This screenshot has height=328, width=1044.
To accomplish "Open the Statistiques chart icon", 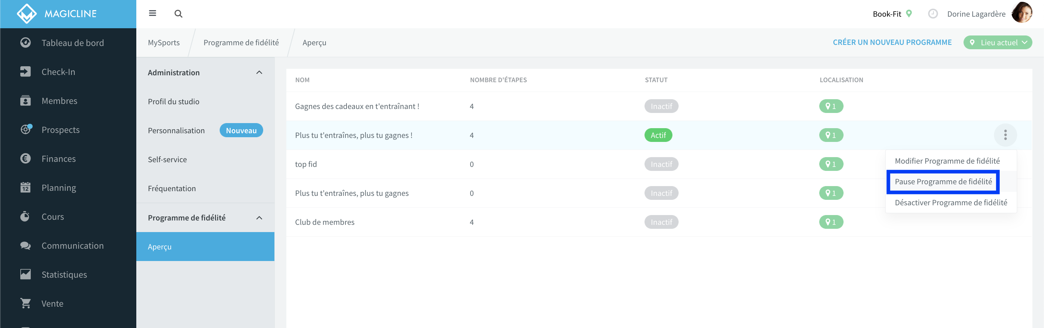I will click(25, 274).
